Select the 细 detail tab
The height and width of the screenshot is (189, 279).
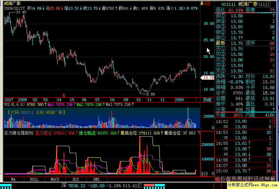tap(217, 179)
